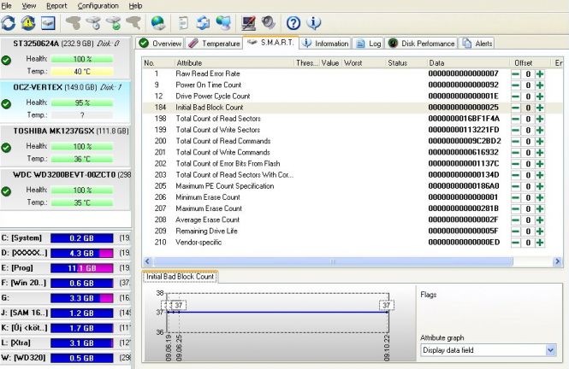The width and height of the screenshot is (569, 369).
Task: Open the Configuration menu
Action: (98, 6)
